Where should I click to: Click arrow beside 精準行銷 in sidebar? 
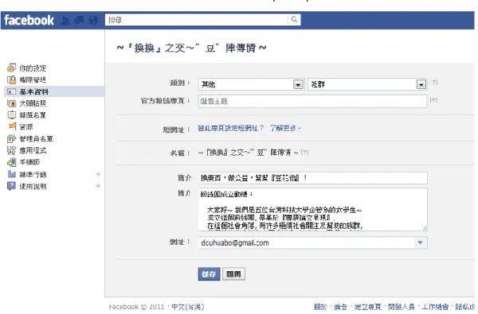98,174
